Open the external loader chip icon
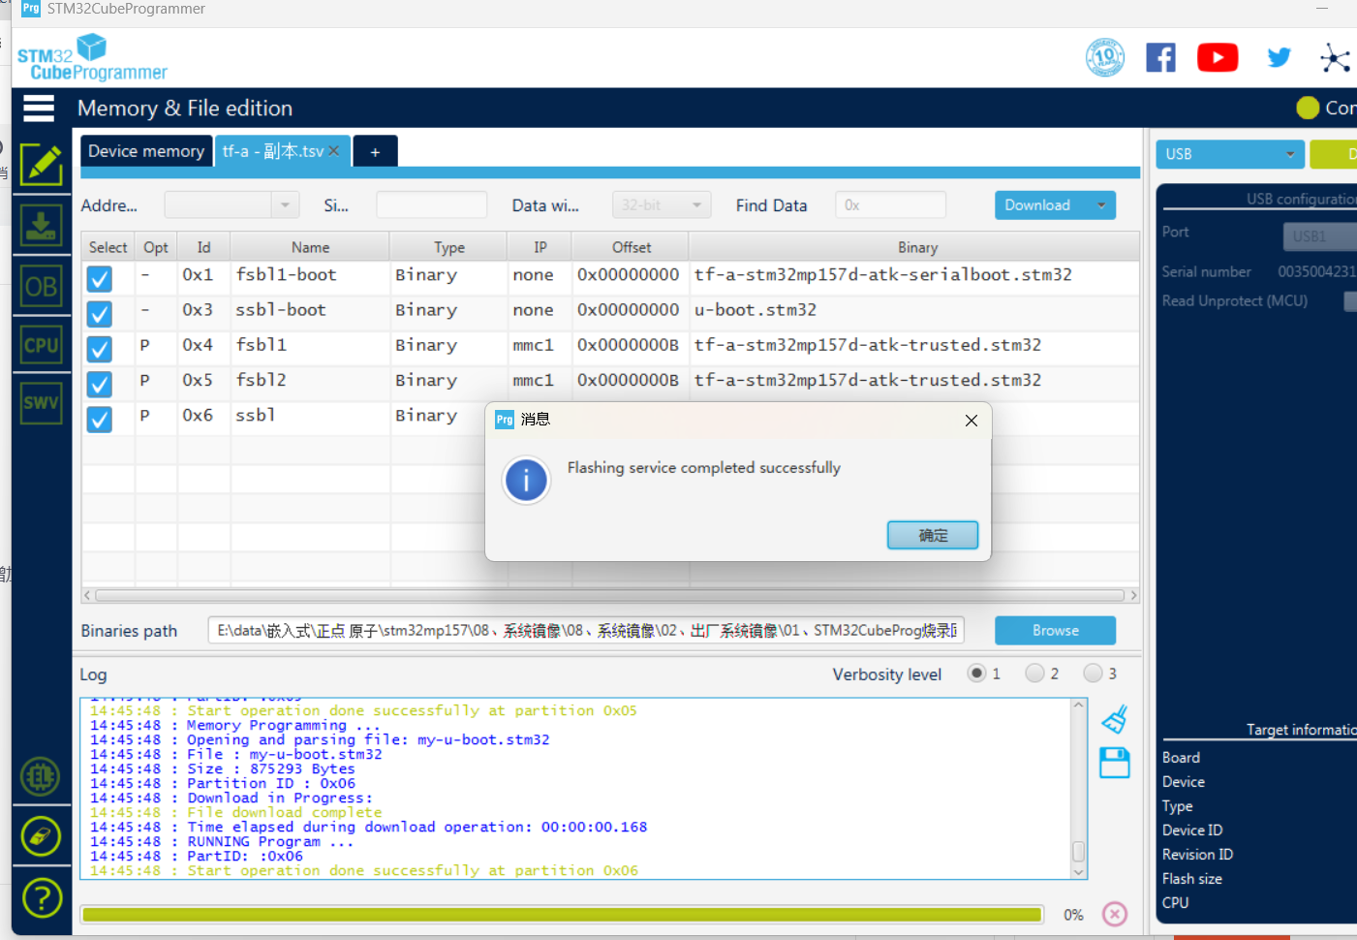The height and width of the screenshot is (940, 1357). coord(41,776)
